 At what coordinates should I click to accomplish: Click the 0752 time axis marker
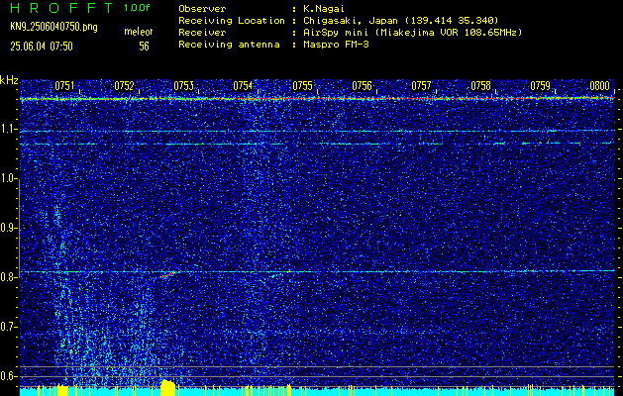point(124,86)
